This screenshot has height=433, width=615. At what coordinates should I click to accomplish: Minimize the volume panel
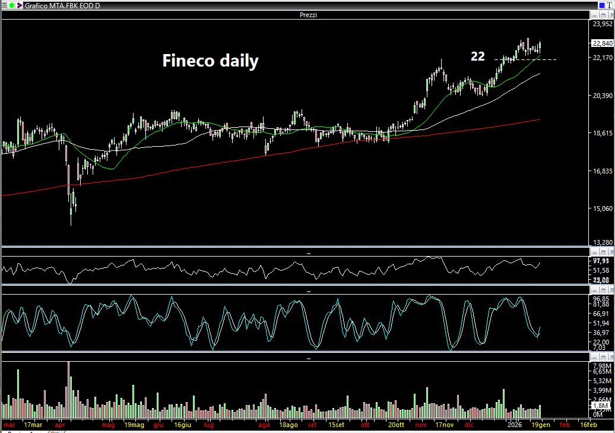pyautogui.click(x=595, y=357)
